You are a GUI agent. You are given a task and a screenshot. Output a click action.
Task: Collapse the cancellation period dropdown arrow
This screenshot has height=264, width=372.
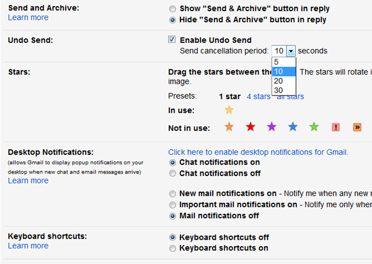291,51
